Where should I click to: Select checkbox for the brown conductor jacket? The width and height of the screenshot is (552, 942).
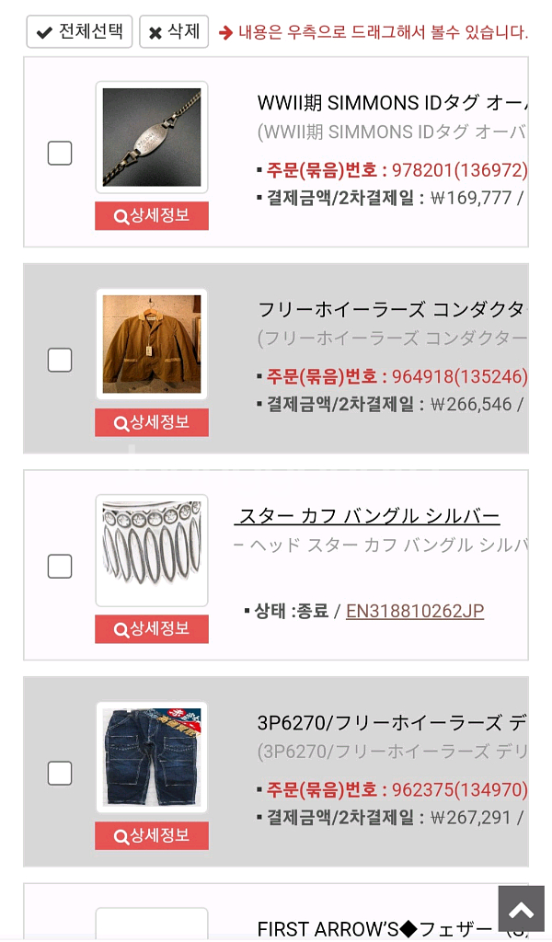(60, 360)
